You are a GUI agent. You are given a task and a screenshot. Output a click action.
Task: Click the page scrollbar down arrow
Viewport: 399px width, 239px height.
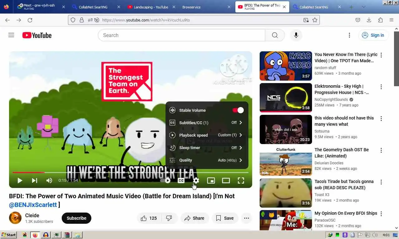(397, 228)
